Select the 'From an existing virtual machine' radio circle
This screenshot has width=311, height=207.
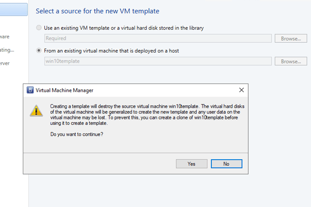39,51
